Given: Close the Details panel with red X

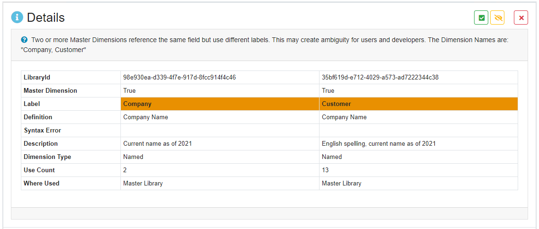Looking at the screenshot, I should tap(521, 18).
